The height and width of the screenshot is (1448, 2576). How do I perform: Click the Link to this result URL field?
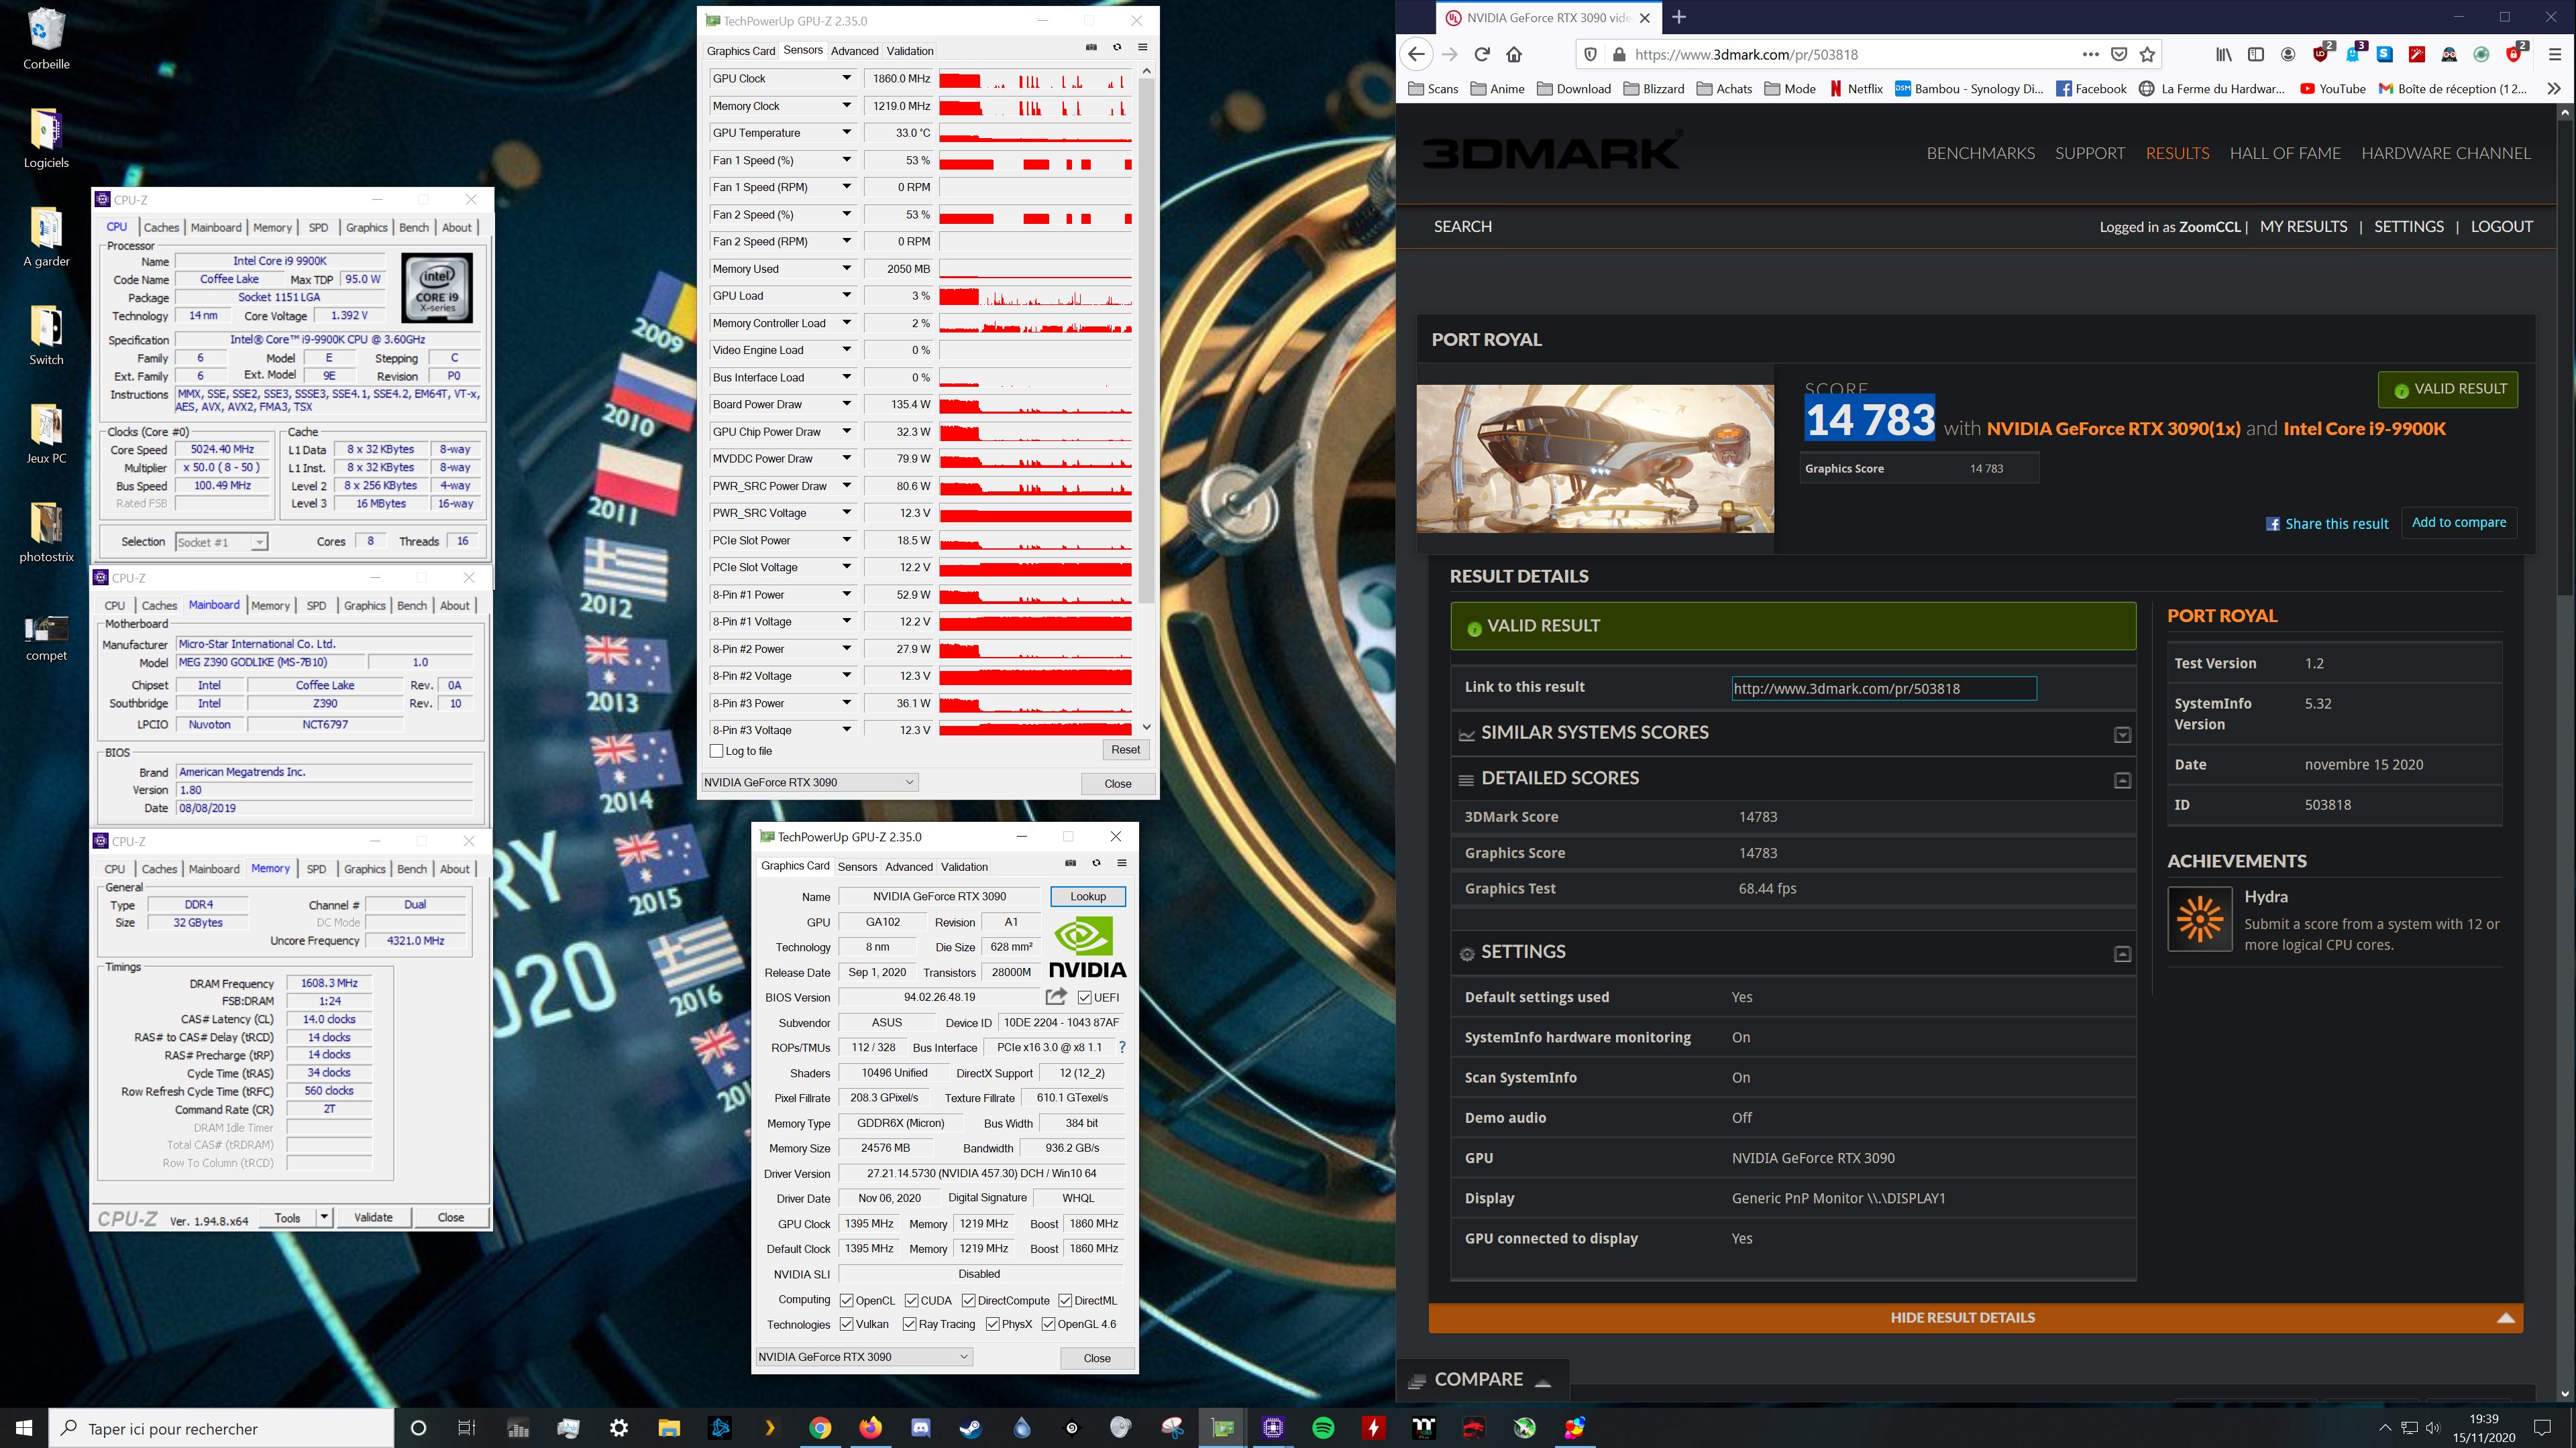pos(1884,688)
